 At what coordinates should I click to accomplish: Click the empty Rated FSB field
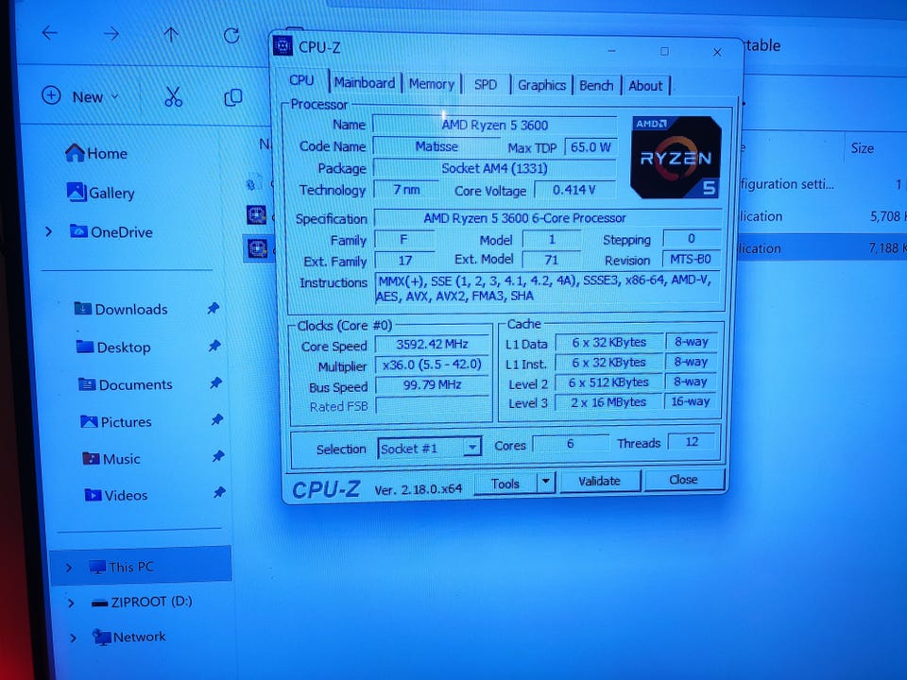[x=432, y=405]
